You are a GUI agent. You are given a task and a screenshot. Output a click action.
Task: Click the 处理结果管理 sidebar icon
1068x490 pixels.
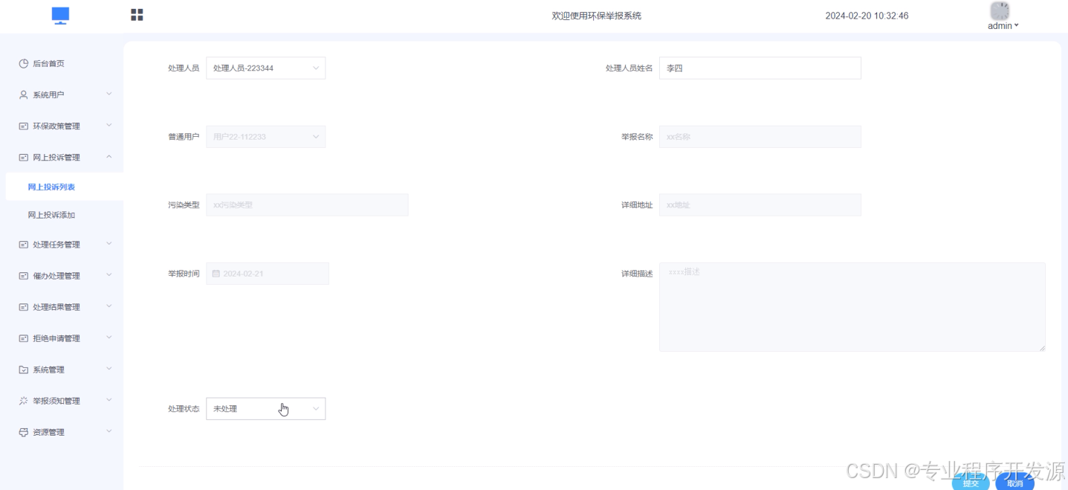tap(24, 307)
